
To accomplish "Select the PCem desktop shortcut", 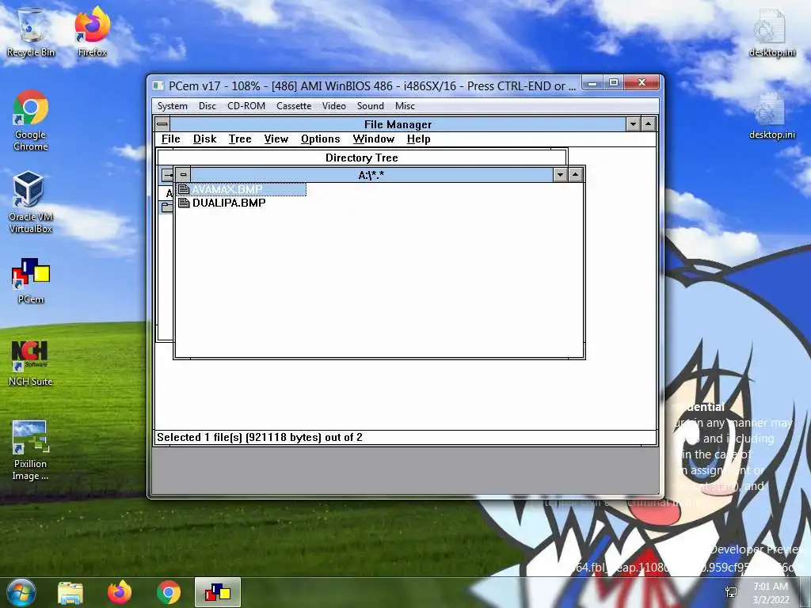I will 31,281.
